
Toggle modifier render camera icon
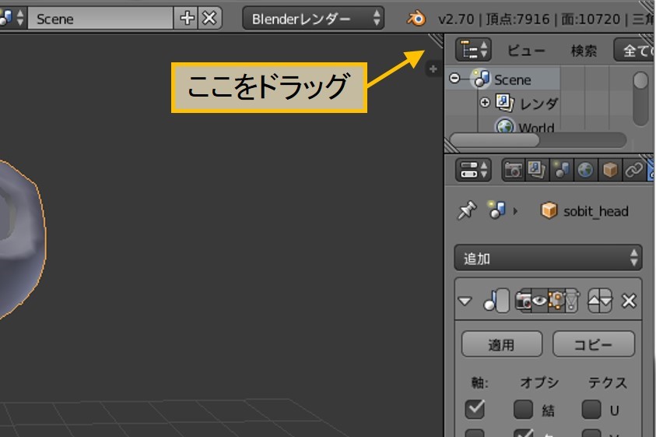coord(524,301)
